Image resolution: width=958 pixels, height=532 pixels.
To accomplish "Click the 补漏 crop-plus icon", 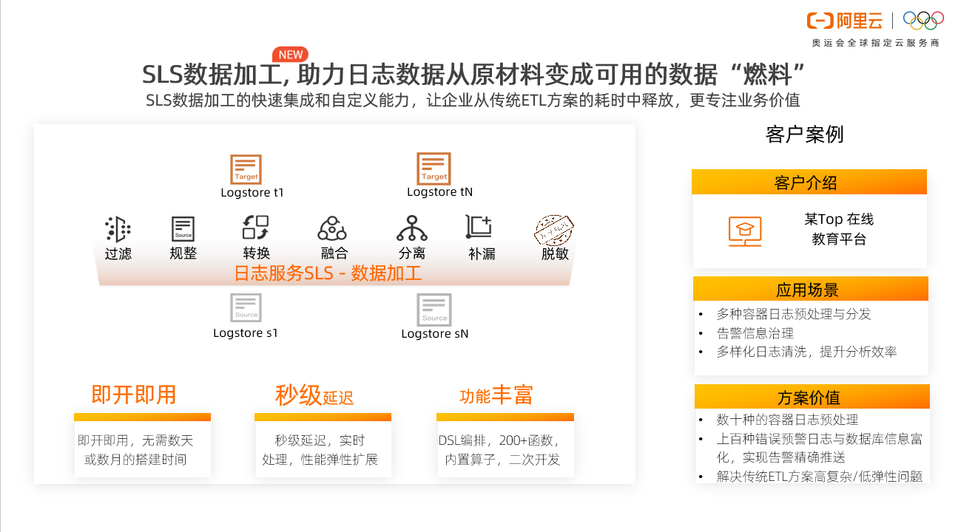I will pyautogui.click(x=479, y=227).
